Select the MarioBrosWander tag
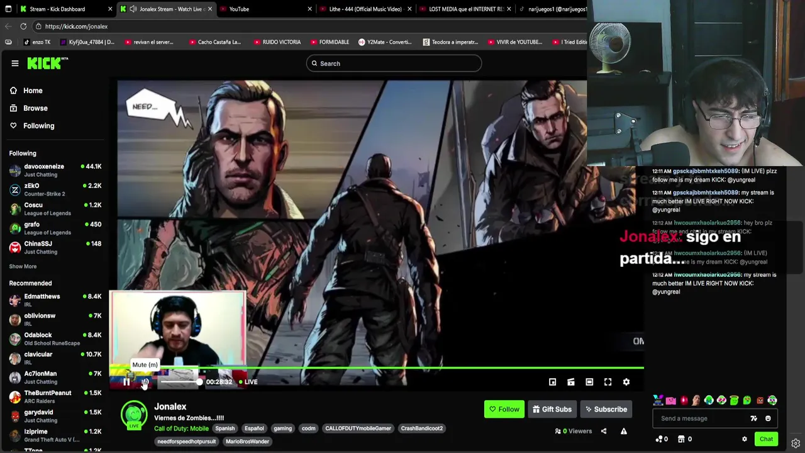805x453 pixels. pyautogui.click(x=247, y=442)
